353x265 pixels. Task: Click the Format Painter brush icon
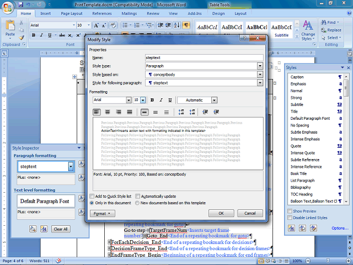22,38
